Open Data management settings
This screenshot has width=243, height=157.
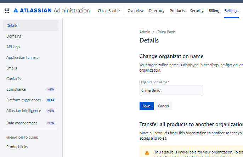click(31, 123)
